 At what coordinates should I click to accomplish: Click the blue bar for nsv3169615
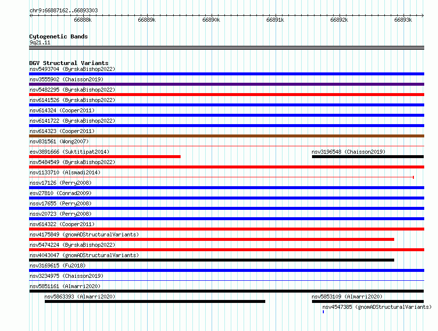point(226,270)
